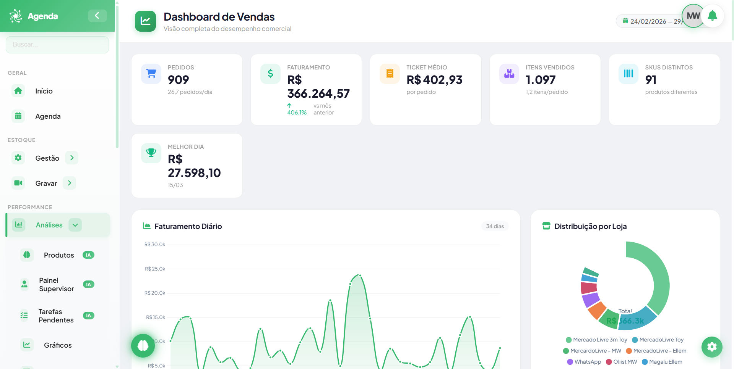Click the Ticket Médio receipt icon

click(390, 74)
